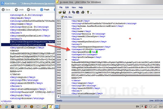Image resolution: width=163 pixels, height=109 pixels.
Task: Click line number 021 in the gutter
Action: click(x=59, y=21)
